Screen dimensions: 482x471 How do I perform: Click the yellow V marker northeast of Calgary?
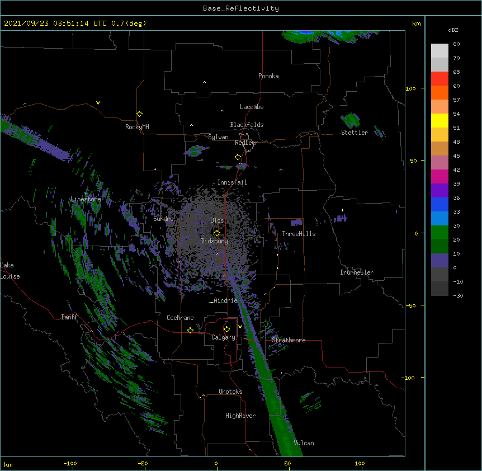[240, 327]
